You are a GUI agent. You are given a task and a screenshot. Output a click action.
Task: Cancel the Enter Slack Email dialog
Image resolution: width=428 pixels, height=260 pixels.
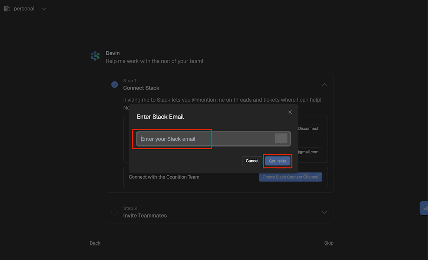252,161
